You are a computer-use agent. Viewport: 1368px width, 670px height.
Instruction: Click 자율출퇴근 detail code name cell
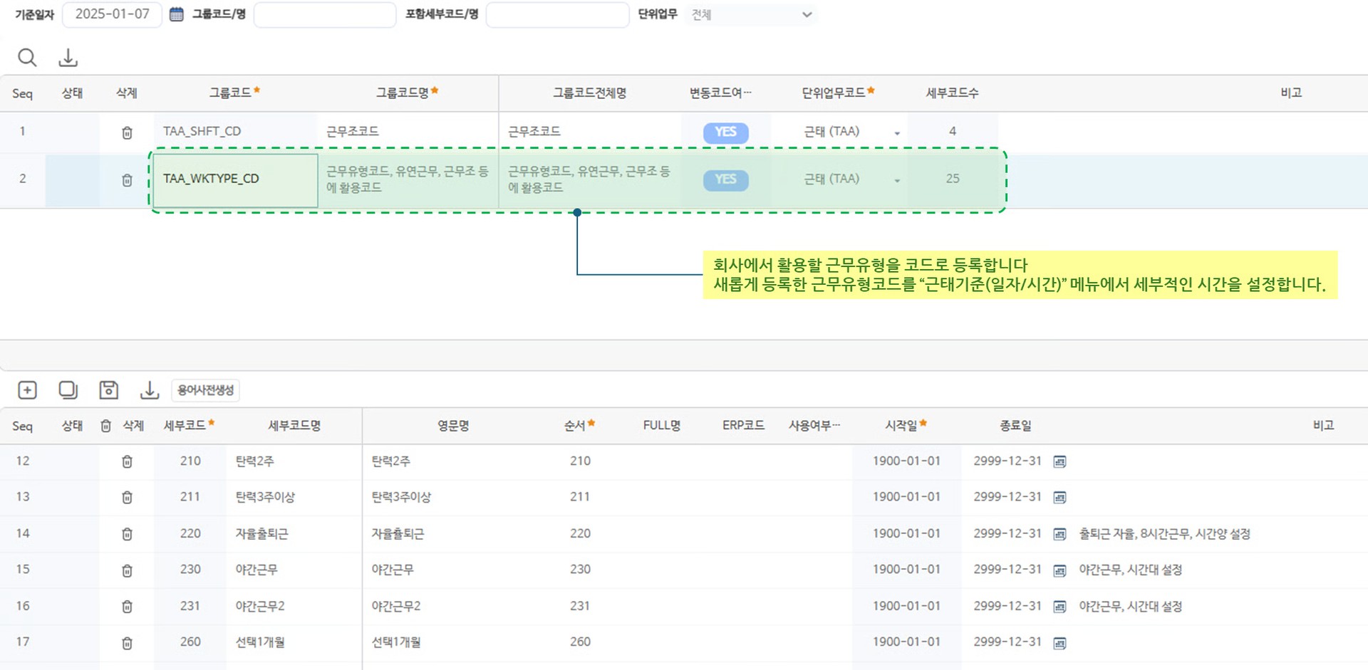(294, 534)
